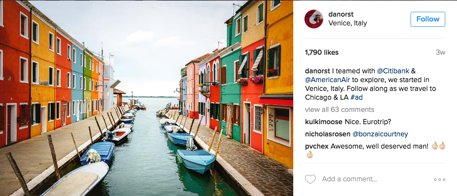Screen dimensions: 457x196
Task: Open the Venice, Italy location link
Action: (348, 23)
